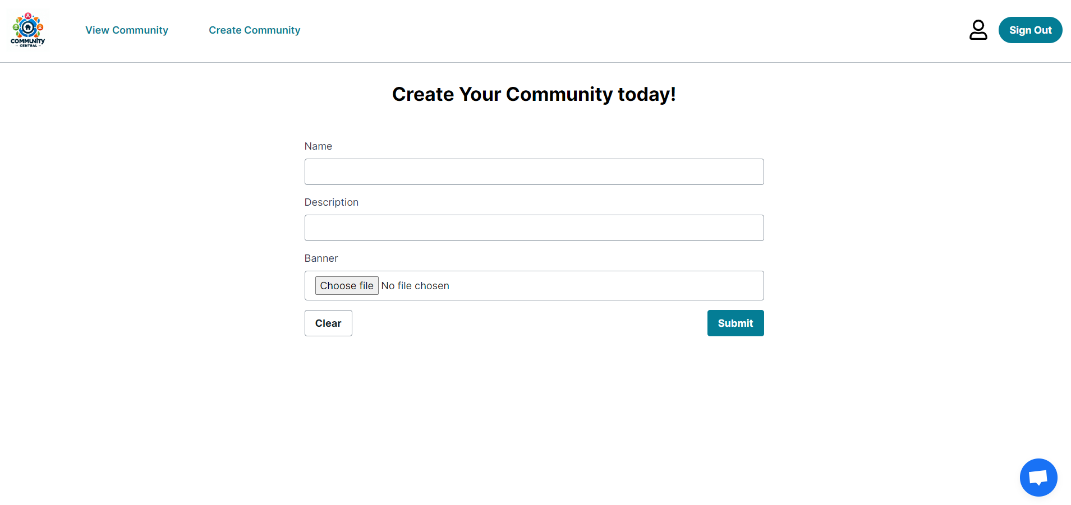
Task: Go to View Community page
Action: tap(127, 30)
